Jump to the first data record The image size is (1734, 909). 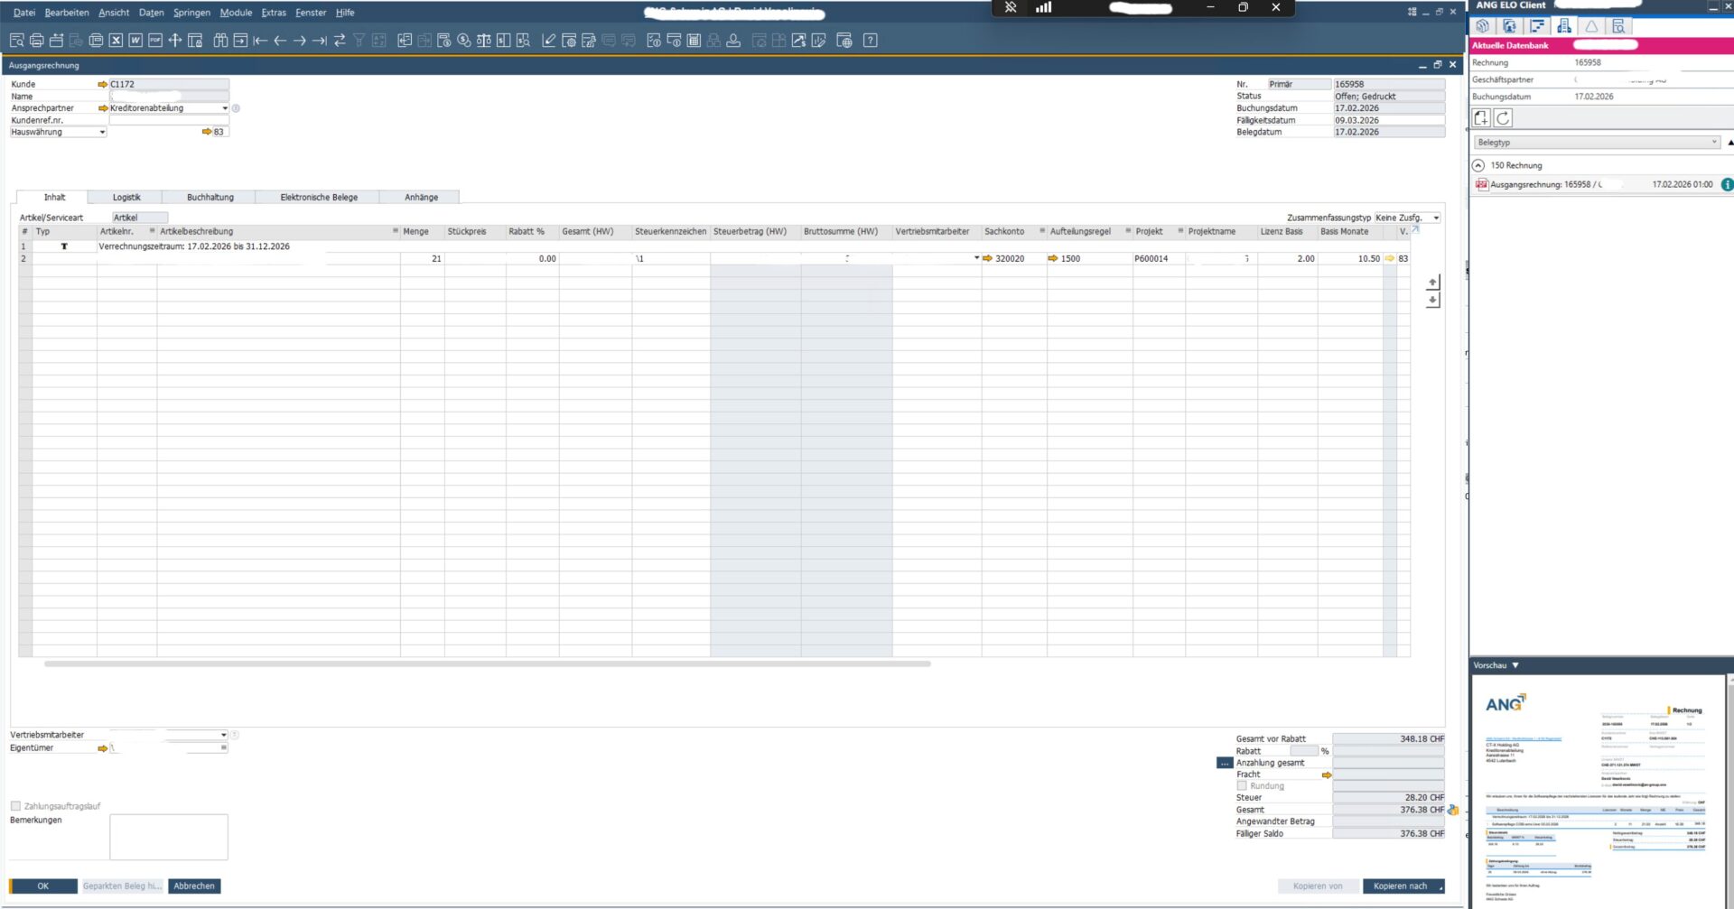pyautogui.click(x=260, y=41)
